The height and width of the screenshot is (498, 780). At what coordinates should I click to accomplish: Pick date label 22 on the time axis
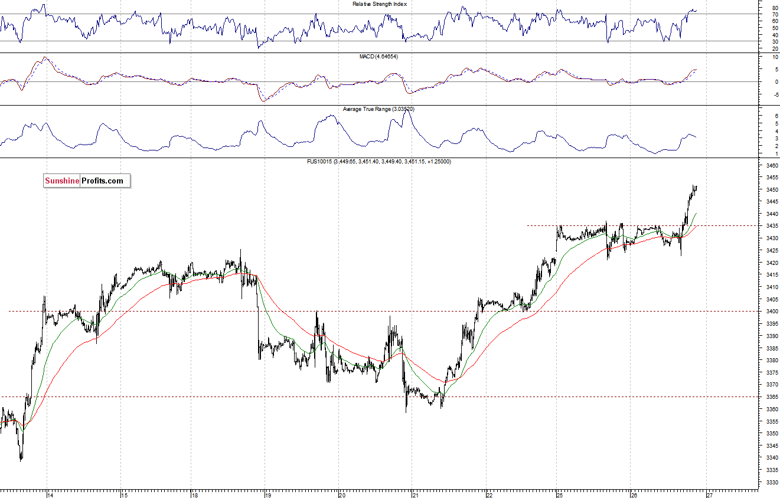pos(489,494)
